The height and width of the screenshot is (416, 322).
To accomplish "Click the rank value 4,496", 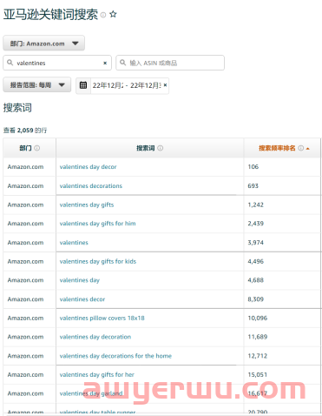I will click(256, 261).
